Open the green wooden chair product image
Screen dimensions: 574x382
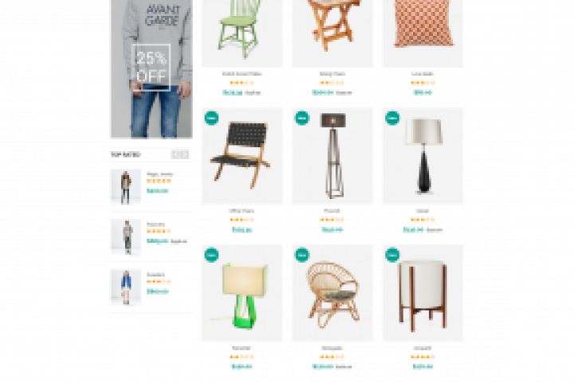click(242, 33)
